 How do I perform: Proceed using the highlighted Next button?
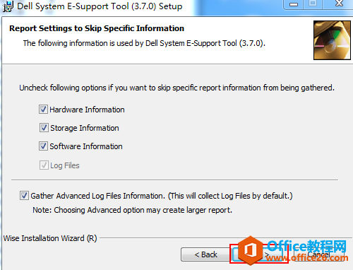click(x=259, y=254)
